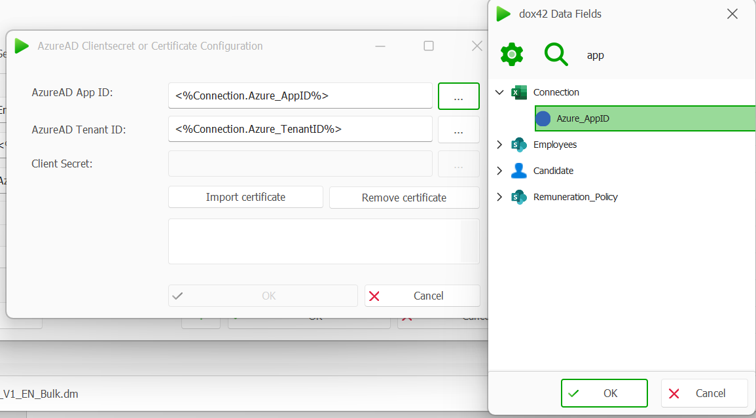Click the 'AzureAD App ID:' label
The height and width of the screenshot is (418, 756).
[72, 92]
